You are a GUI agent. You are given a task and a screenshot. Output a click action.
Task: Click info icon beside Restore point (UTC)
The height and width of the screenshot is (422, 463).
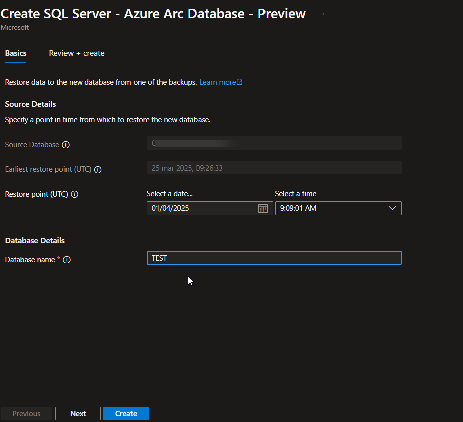coord(74,194)
